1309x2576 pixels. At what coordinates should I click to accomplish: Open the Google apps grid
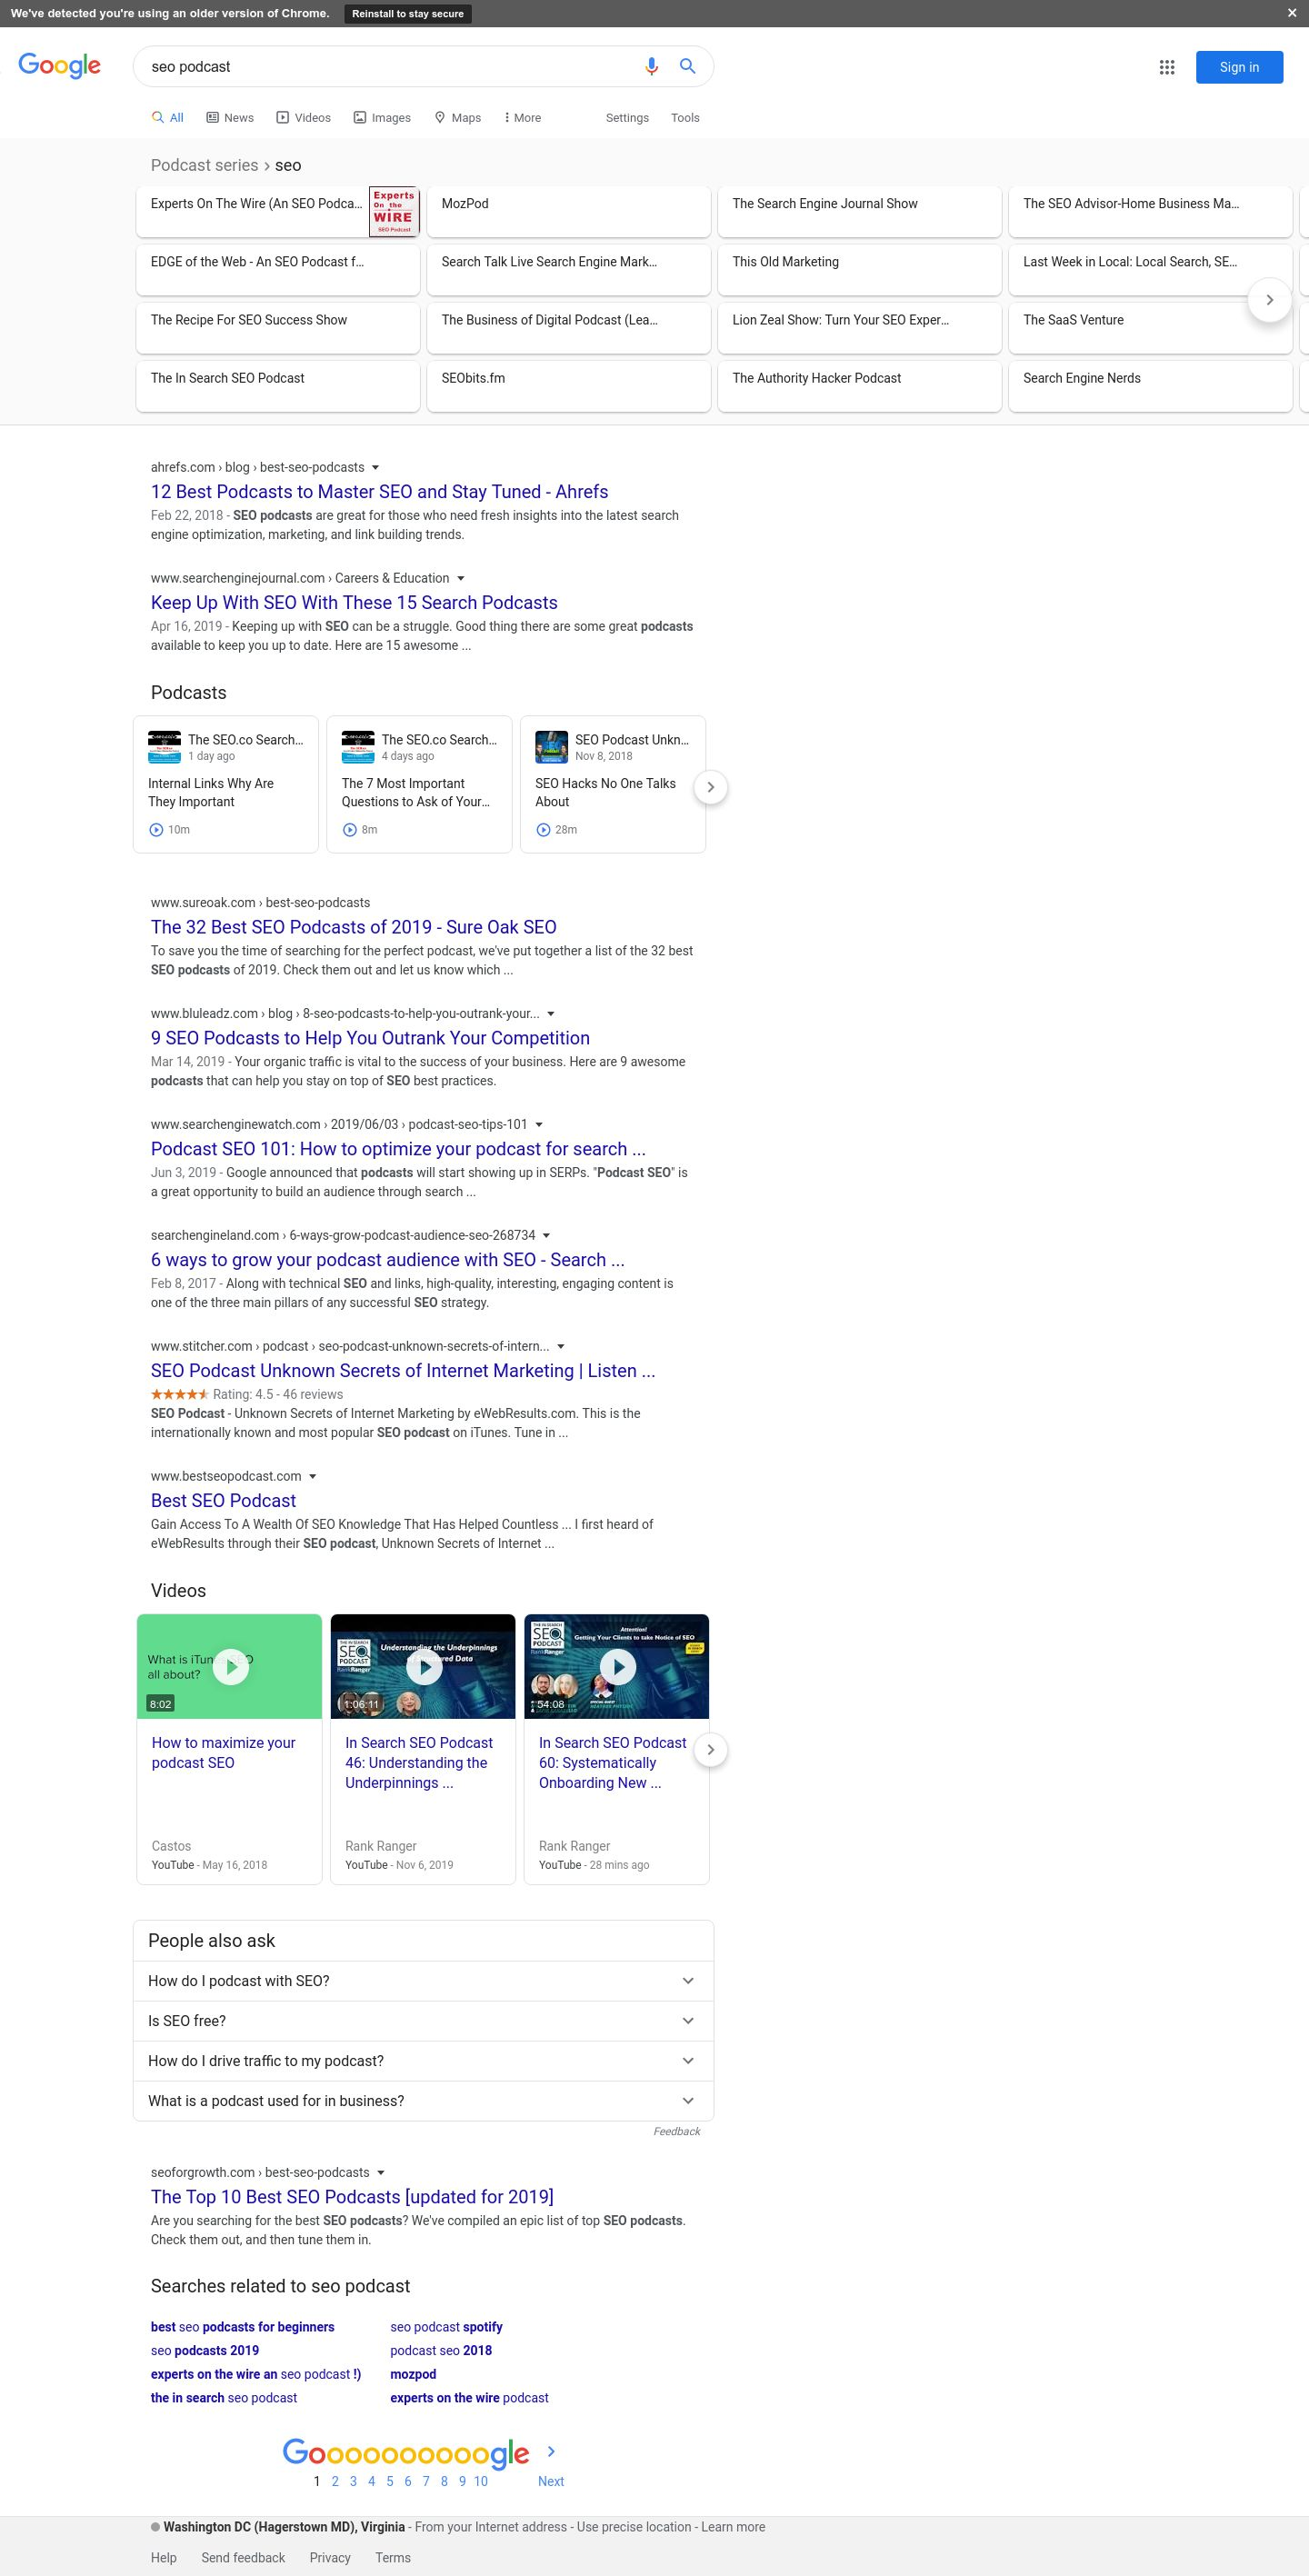tap(1166, 67)
